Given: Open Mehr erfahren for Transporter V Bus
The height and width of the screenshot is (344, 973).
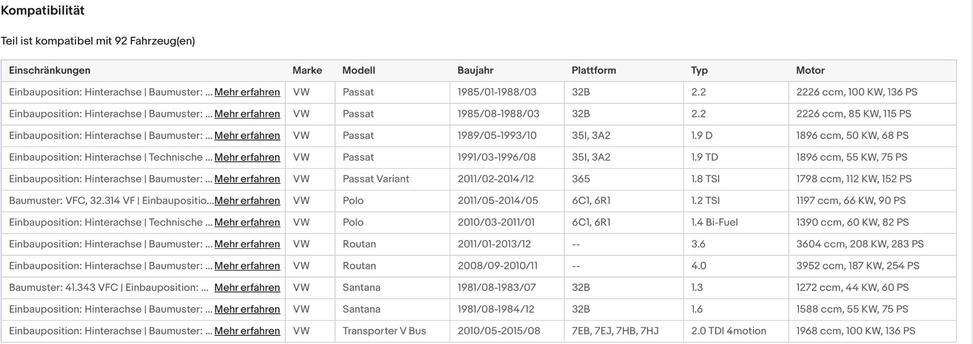Looking at the screenshot, I should click(247, 331).
